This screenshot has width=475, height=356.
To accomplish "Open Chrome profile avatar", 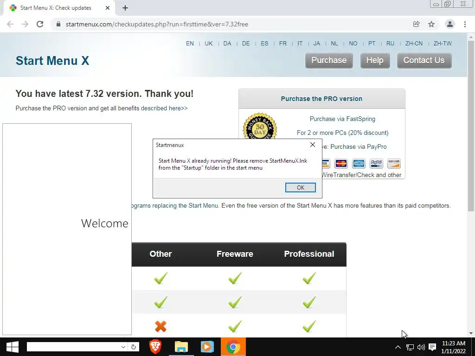I will click(450, 24).
